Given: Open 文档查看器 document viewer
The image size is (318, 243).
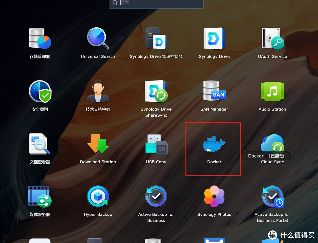Looking at the screenshot, I should (40, 144).
